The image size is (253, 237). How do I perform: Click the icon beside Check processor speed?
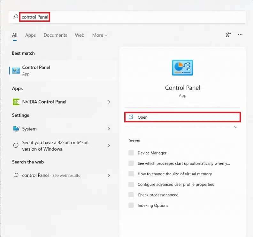point(131,195)
